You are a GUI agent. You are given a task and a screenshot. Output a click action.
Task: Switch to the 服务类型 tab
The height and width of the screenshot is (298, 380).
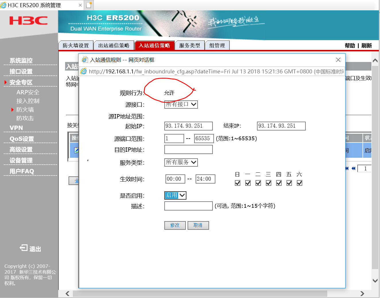click(190, 45)
